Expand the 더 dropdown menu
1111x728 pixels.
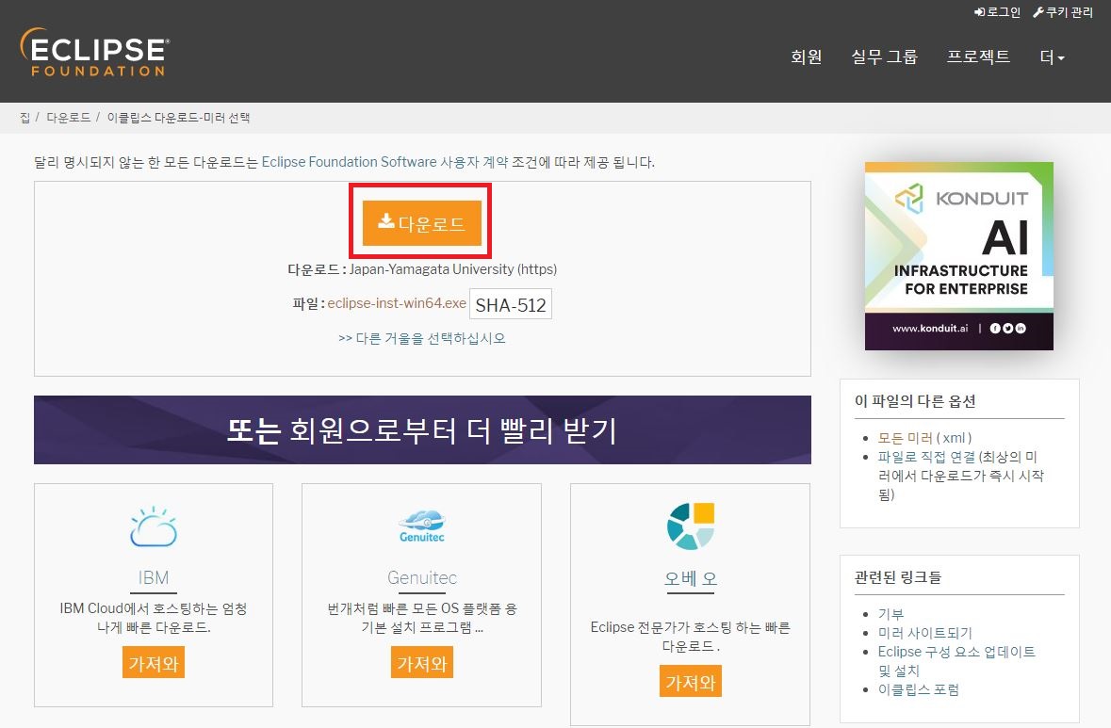[1052, 57]
